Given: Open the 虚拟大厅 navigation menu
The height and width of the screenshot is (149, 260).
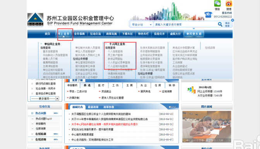Looking at the screenshot, I should [175, 34].
